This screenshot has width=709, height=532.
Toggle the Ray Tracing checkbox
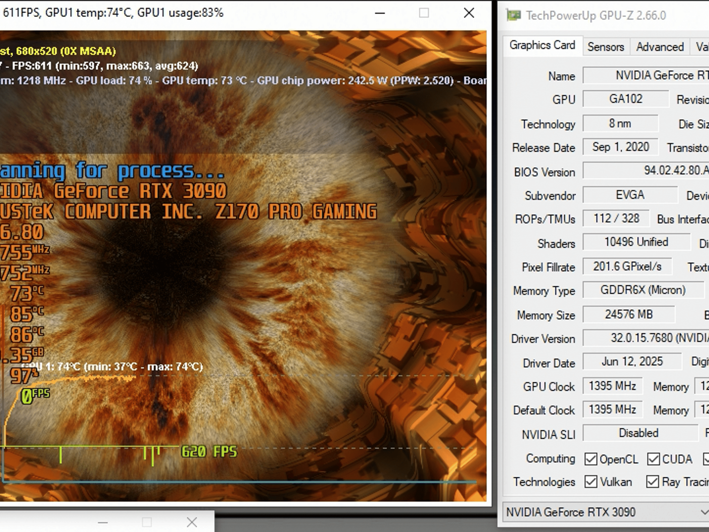point(653,482)
